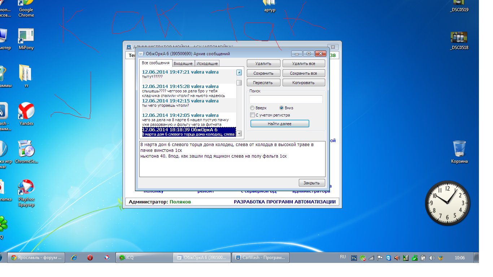The image size is (493, 277).
Task: Open the tray clock showing 10:06
Action: click(459, 258)
